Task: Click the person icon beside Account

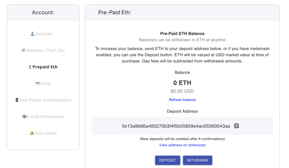Action: (32, 34)
